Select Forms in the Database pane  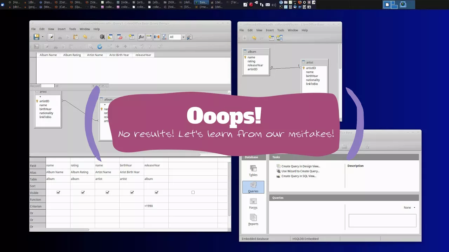point(253,203)
